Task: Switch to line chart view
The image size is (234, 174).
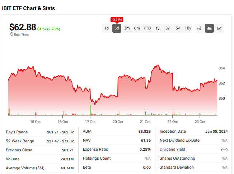Action: pyautogui.click(x=219, y=28)
